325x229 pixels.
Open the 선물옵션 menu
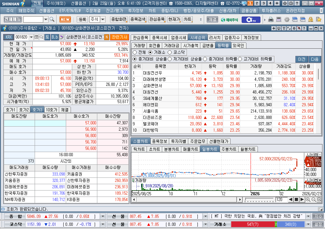click(x=47, y=10)
